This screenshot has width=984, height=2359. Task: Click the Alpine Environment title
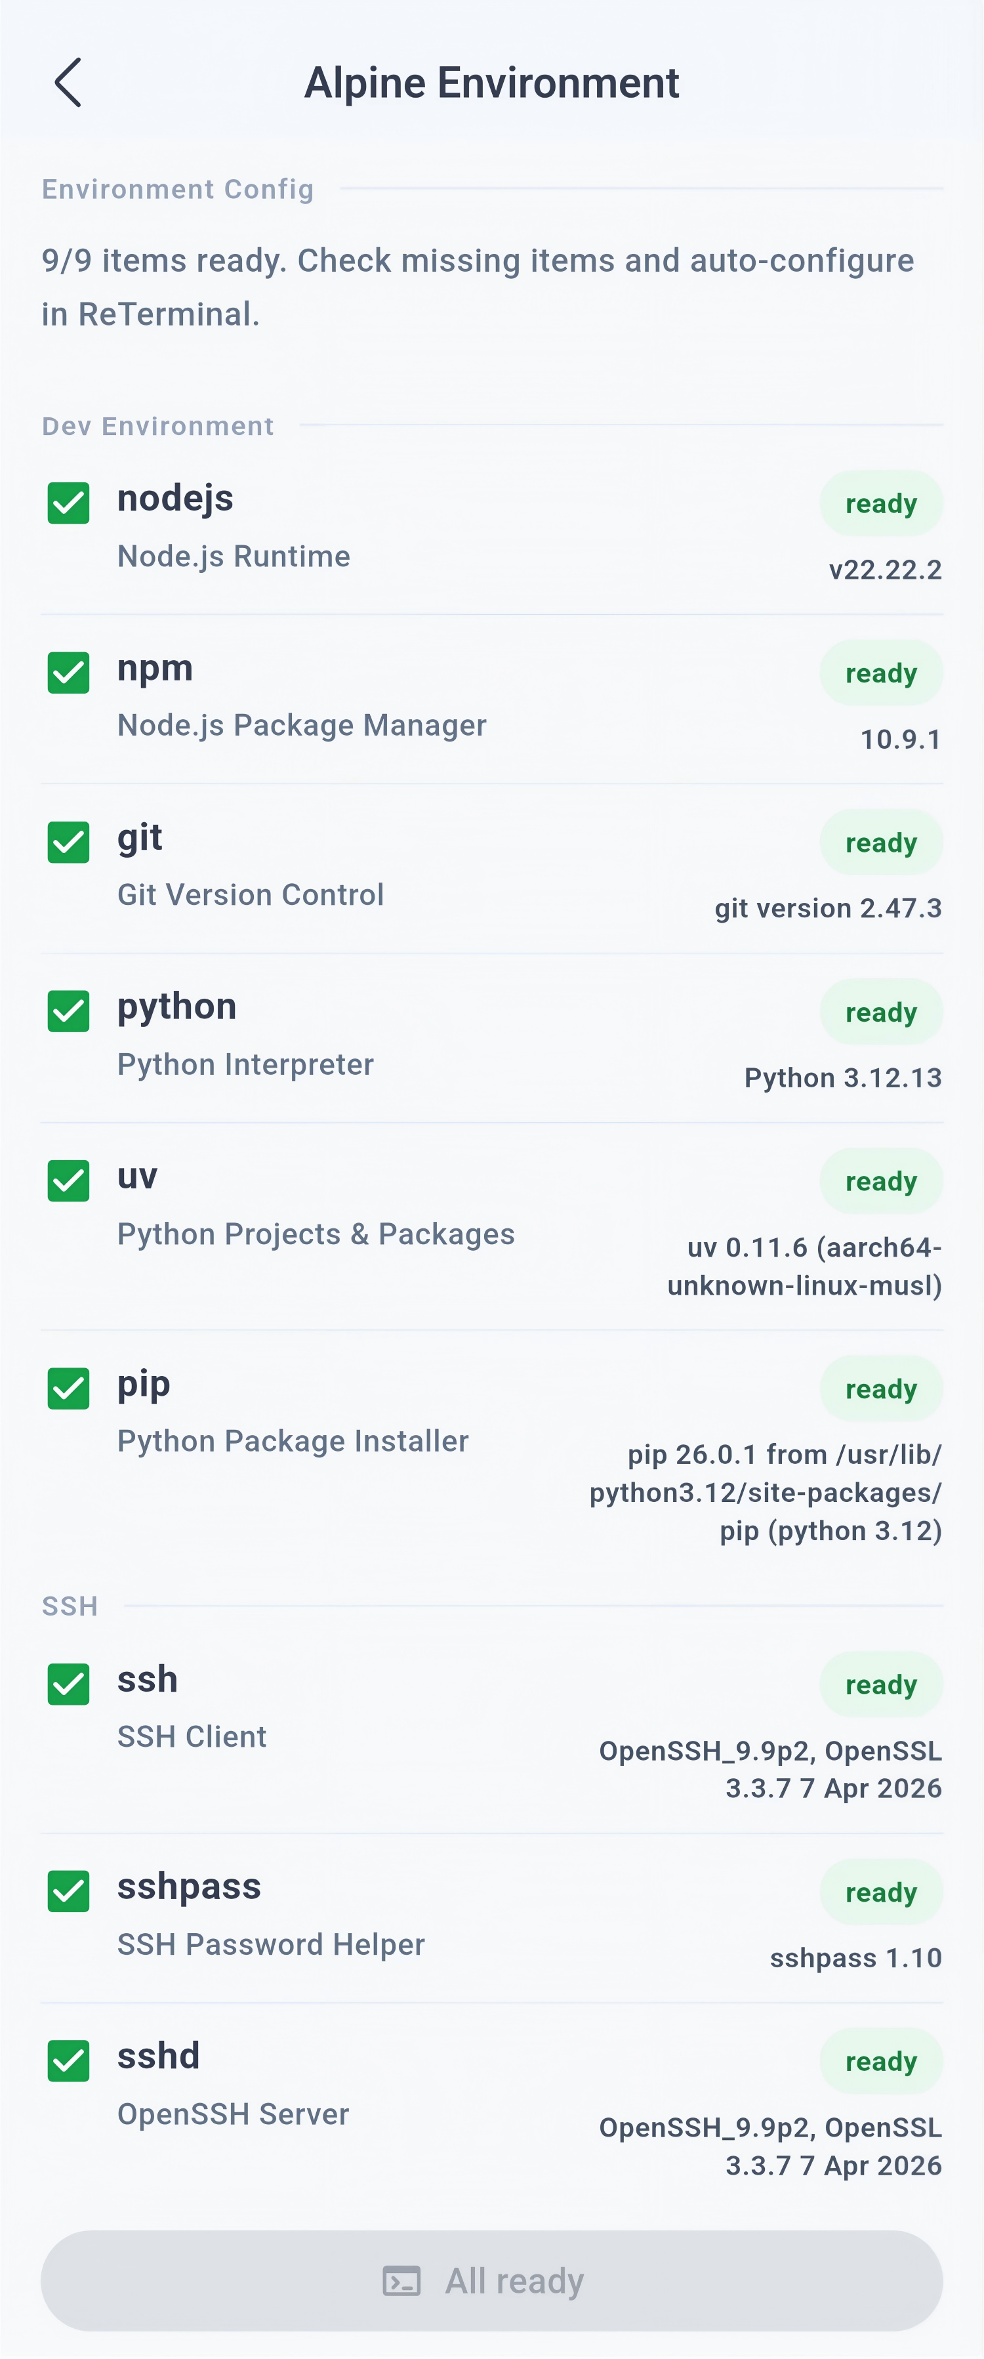point(491,83)
